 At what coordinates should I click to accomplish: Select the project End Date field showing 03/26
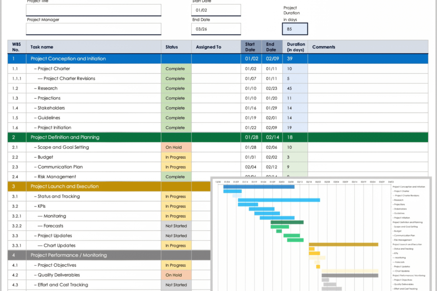(216, 29)
